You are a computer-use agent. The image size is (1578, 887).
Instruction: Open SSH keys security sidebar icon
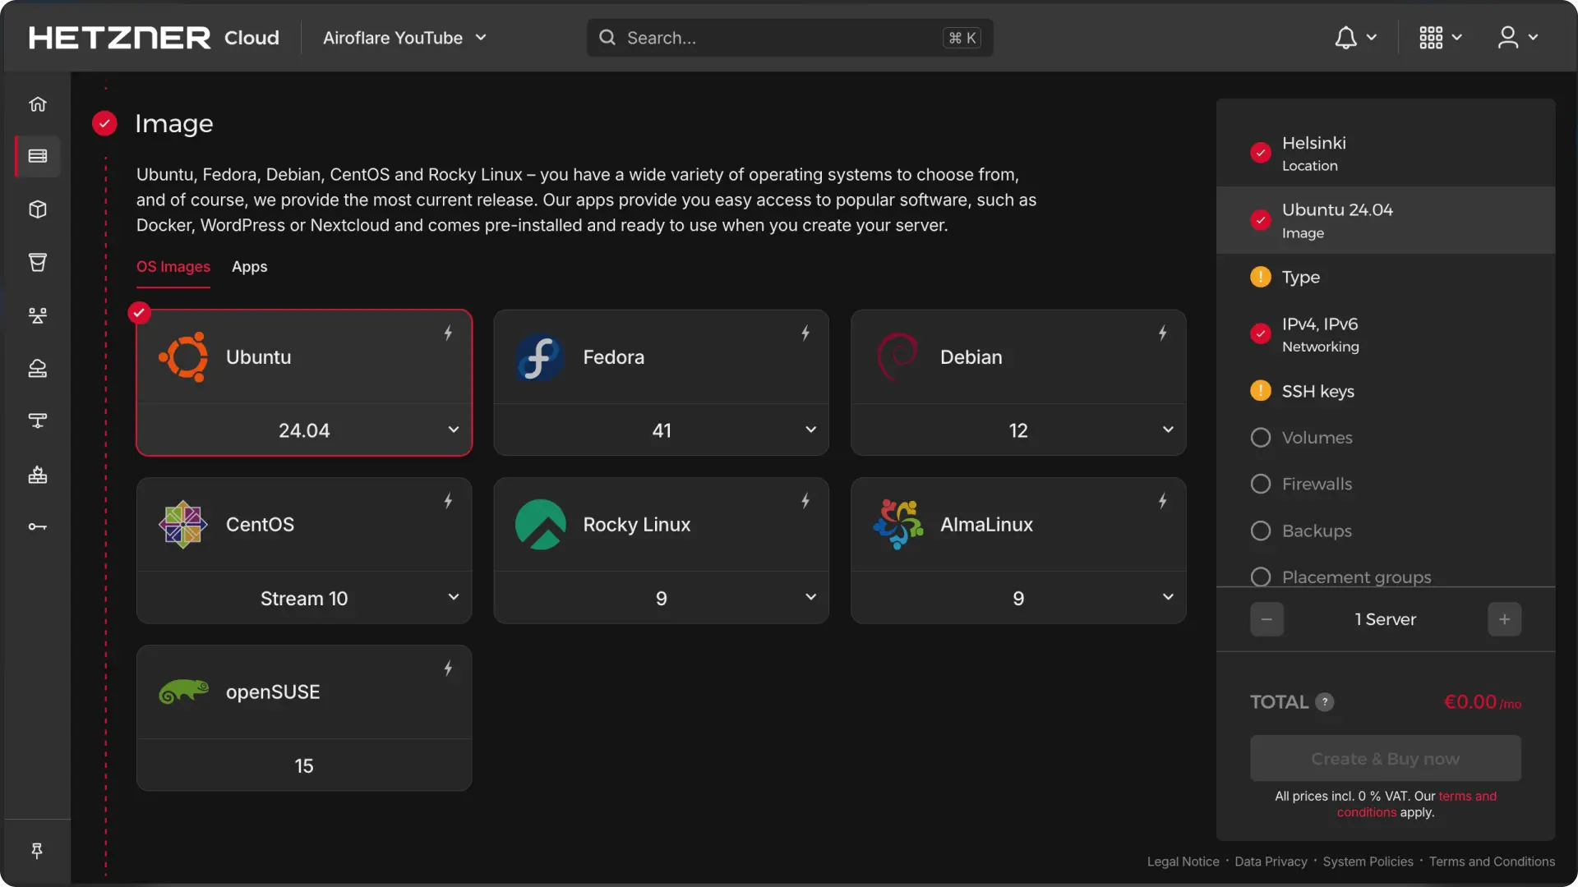[38, 526]
